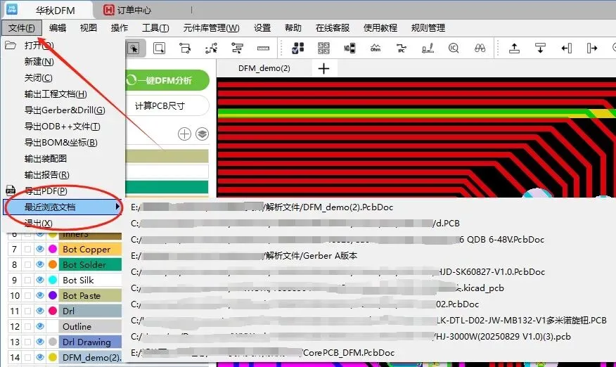Open the soldering iron assembly tool
616x367 pixels.
click(x=428, y=49)
